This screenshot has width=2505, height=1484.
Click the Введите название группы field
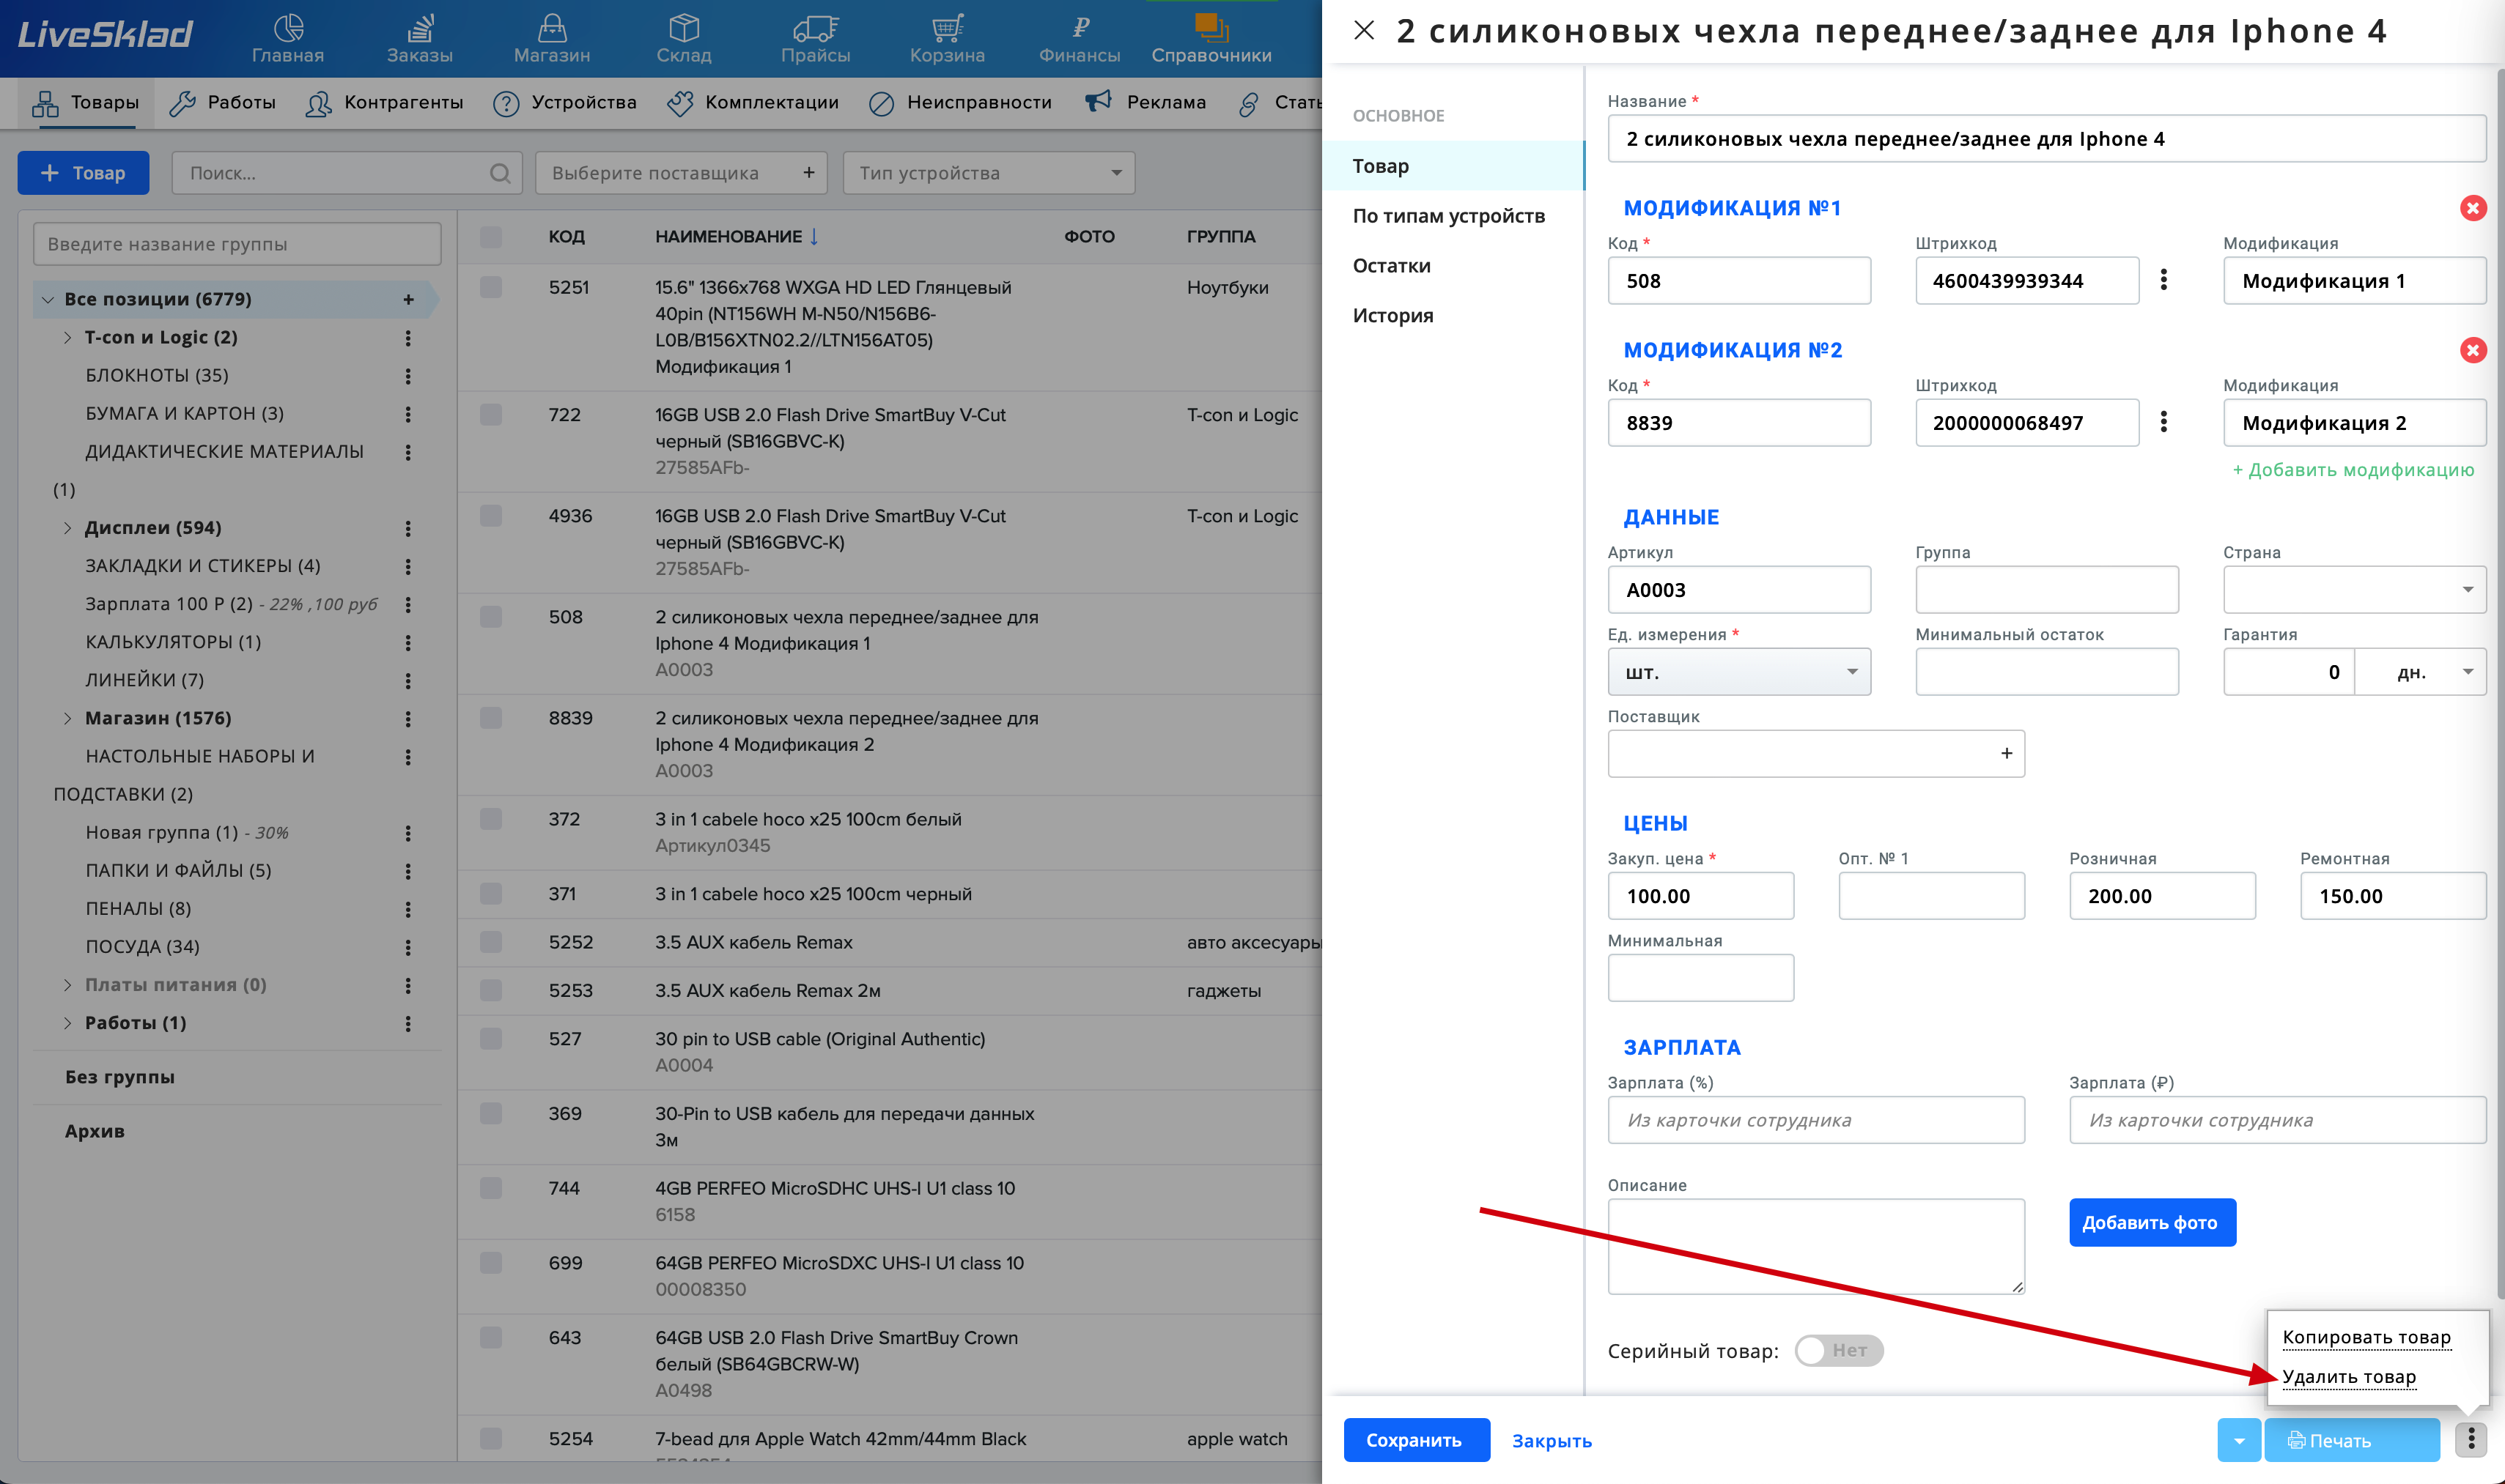(237, 244)
